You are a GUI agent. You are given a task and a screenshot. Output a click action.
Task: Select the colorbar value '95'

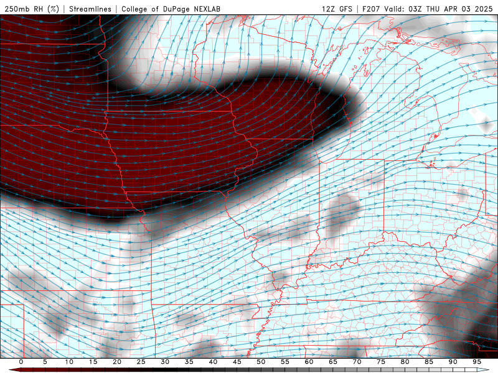point(477,362)
